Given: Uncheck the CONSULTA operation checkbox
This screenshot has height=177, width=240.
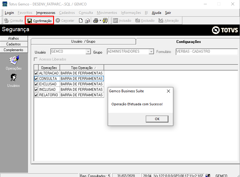Looking at the screenshot, I should click(x=36, y=79).
